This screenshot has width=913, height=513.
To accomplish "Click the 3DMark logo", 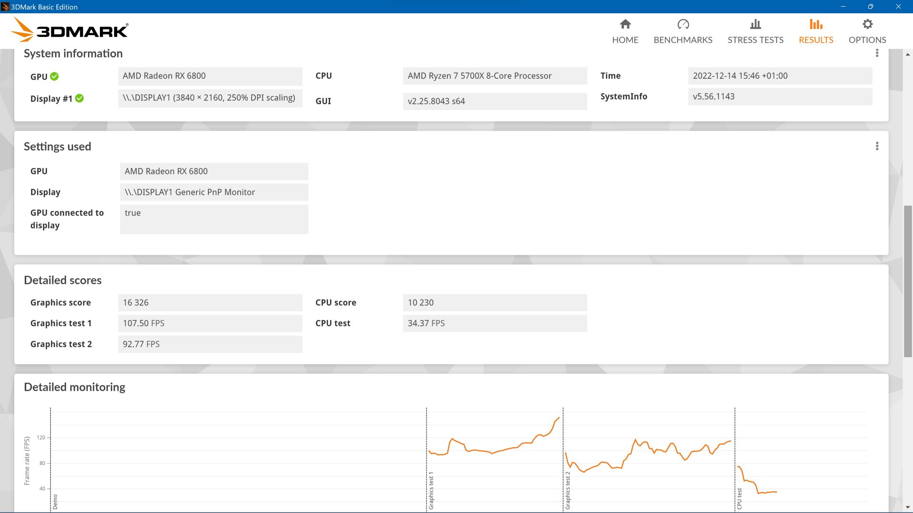I will (69, 30).
